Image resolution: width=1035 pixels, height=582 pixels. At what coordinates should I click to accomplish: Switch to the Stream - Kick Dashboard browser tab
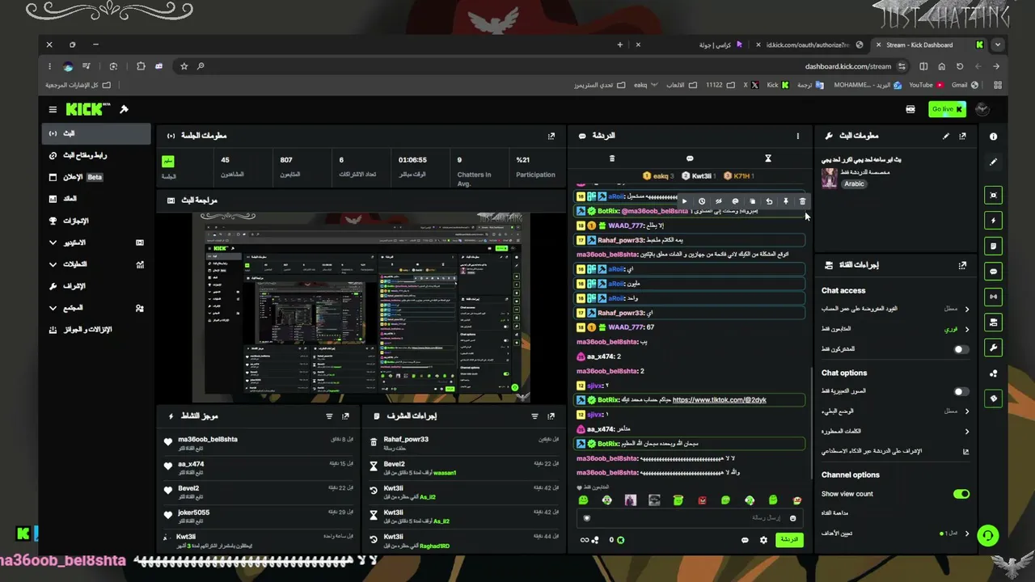pyautogui.click(x=928, y=45)
